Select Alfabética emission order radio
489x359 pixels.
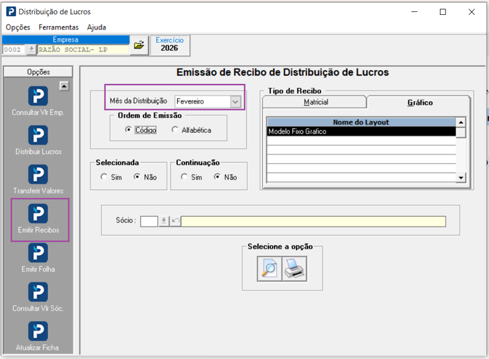click(175, 130)
